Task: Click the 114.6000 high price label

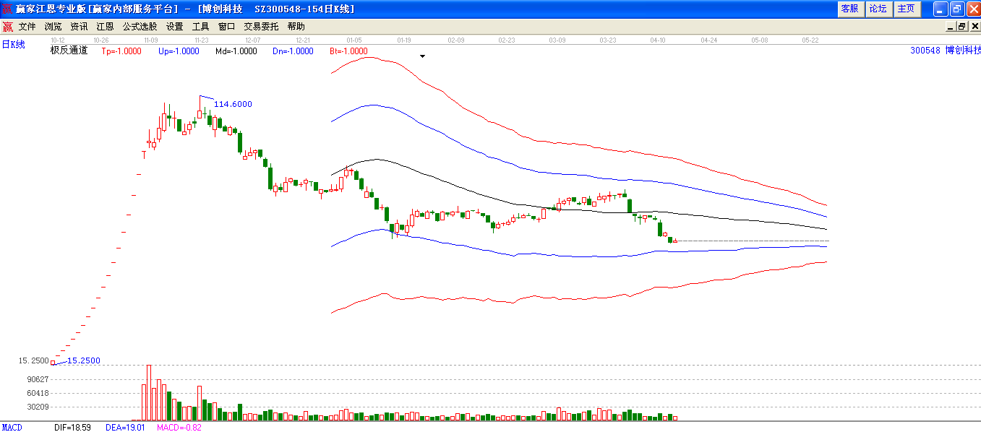Action: [234, 104]
